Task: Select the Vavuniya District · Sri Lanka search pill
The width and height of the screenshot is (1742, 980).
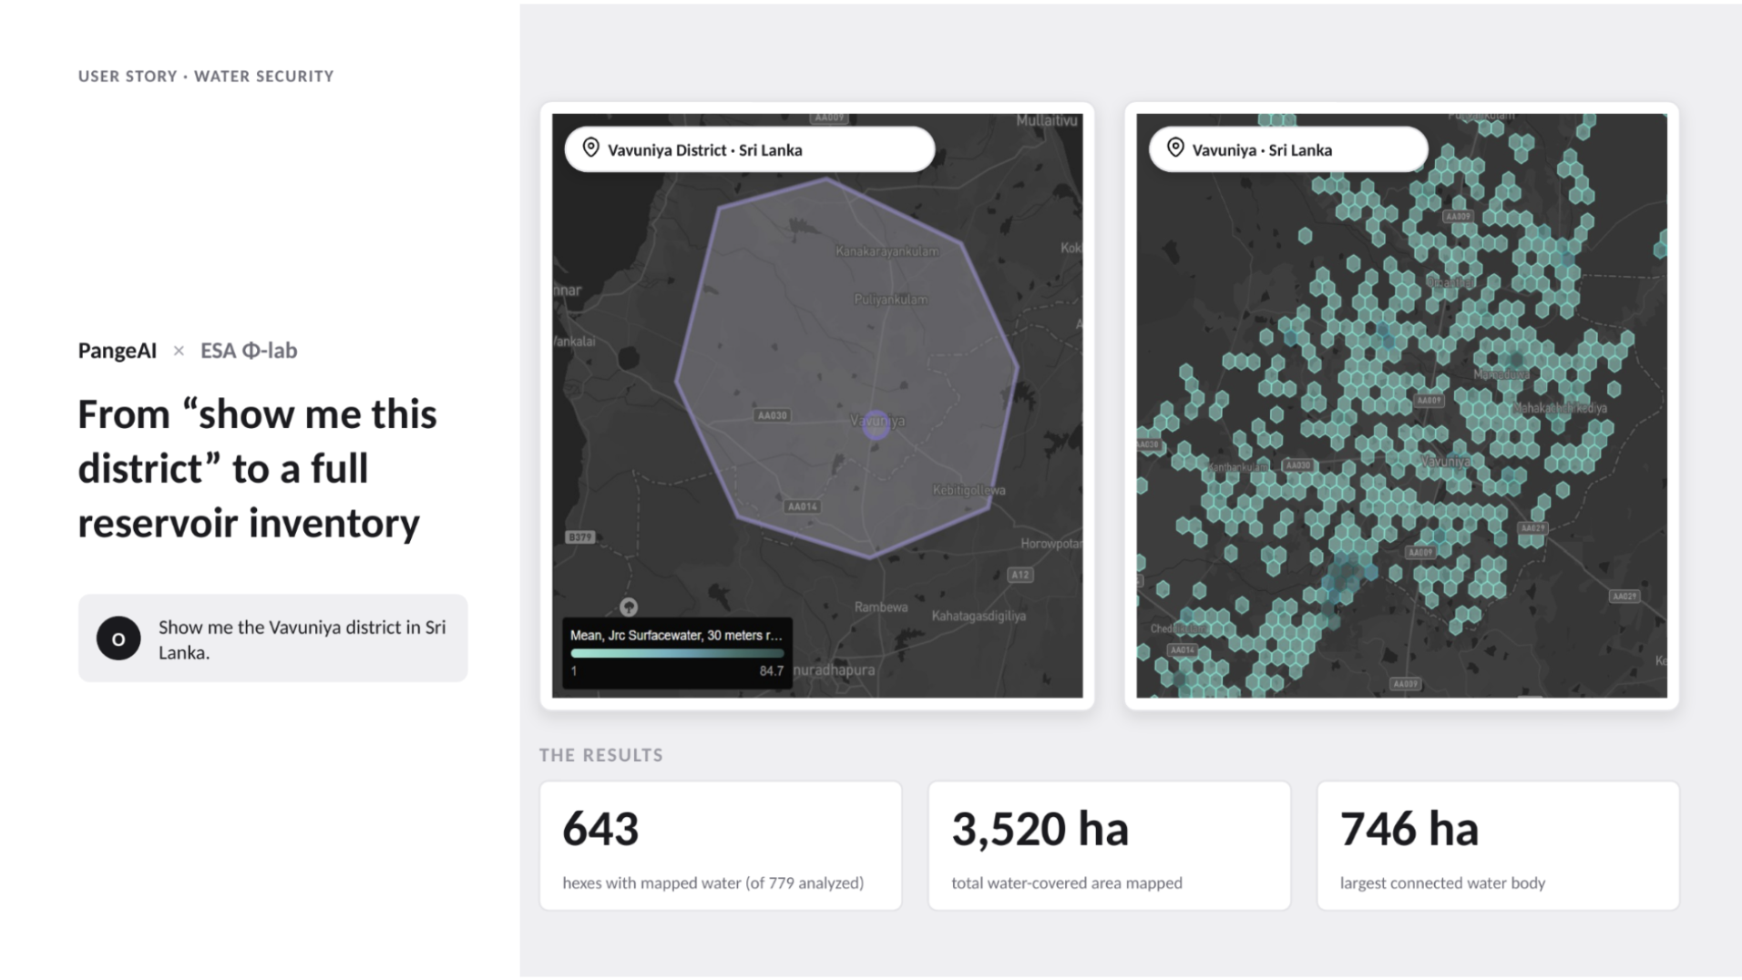Action: click(749, 149)
